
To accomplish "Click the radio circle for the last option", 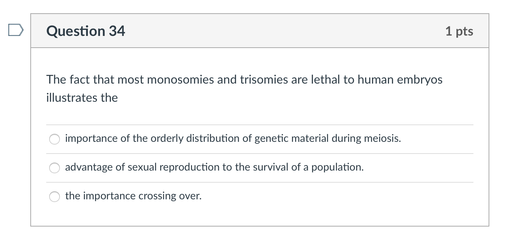I will (54, 196).
